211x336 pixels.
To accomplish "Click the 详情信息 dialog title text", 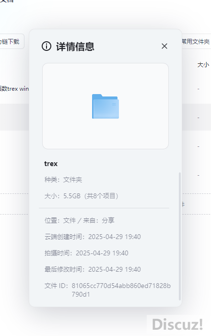I will pyautogui.click(x=75, y=47).
